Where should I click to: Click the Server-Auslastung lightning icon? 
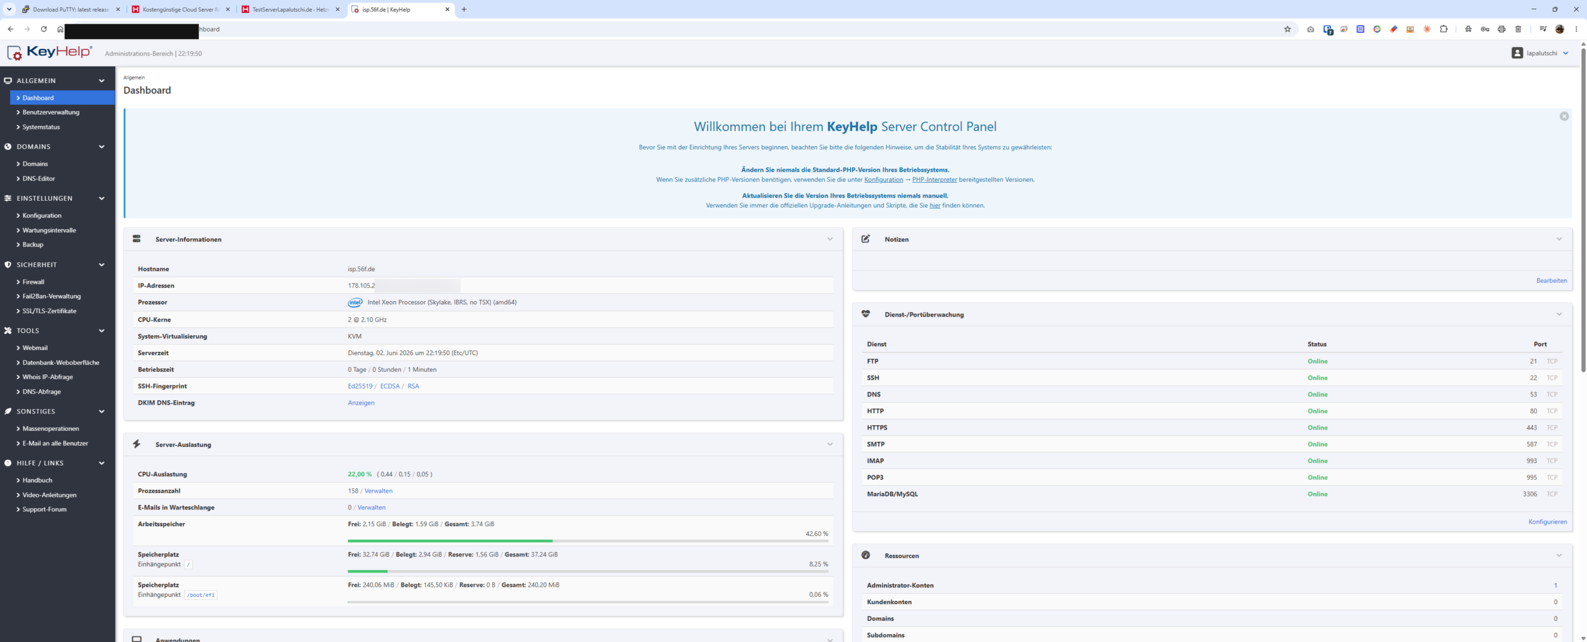136,444
